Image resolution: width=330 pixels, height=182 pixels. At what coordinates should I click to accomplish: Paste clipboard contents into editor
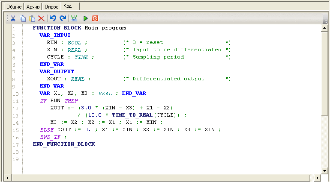coord(32,18)
